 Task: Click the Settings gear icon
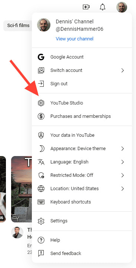(x=41, y=221)
